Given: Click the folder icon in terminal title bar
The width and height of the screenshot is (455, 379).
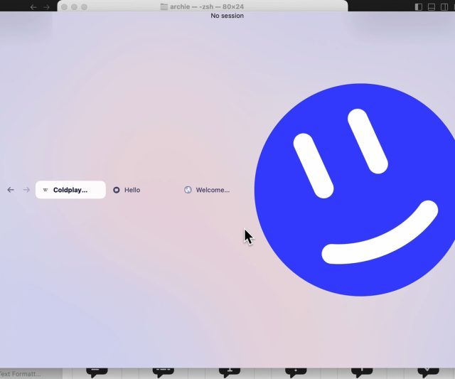Looking at the screenshot, I should pyautogui.click(x=164, y=6).
